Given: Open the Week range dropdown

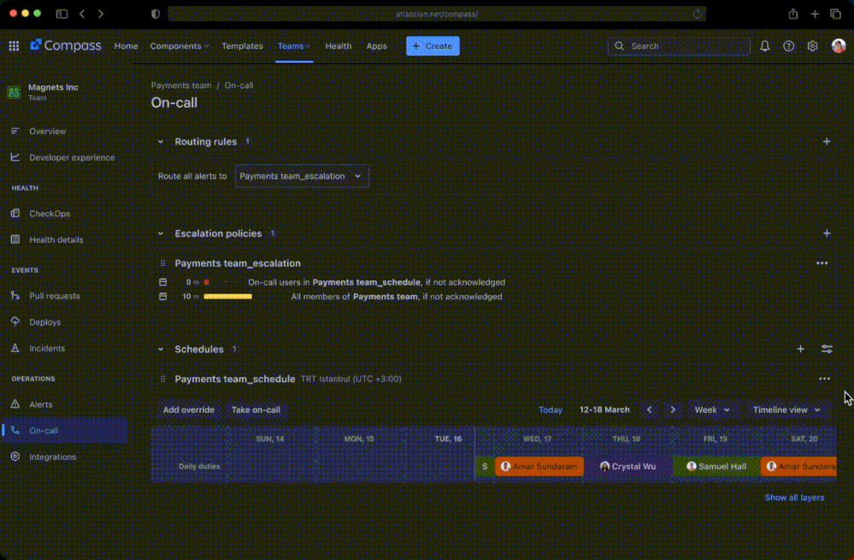Looking at the screenshot, I should coord(712,410).
